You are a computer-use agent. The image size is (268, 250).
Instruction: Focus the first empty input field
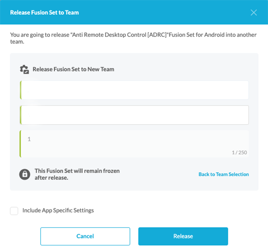(x=134, y=90)
